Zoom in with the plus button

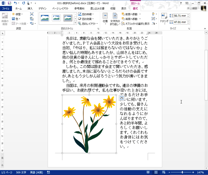pos(193,172)
